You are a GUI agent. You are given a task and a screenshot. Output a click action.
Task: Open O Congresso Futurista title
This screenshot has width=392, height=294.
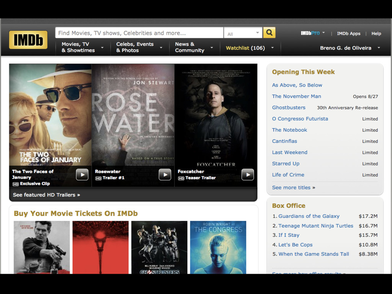click(x=300, y=119)
